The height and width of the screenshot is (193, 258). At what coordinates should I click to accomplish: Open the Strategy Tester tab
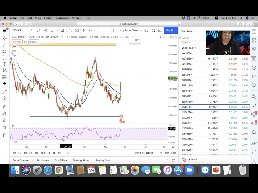tap(81, 160)
